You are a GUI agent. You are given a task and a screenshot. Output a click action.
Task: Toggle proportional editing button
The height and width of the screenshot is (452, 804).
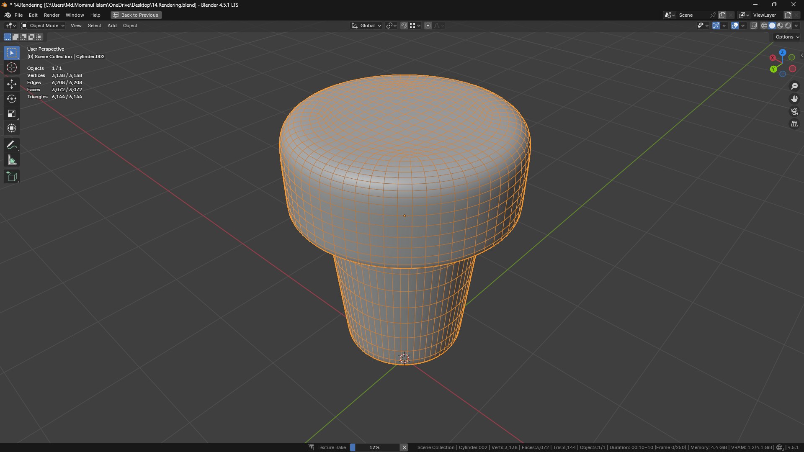428,26
